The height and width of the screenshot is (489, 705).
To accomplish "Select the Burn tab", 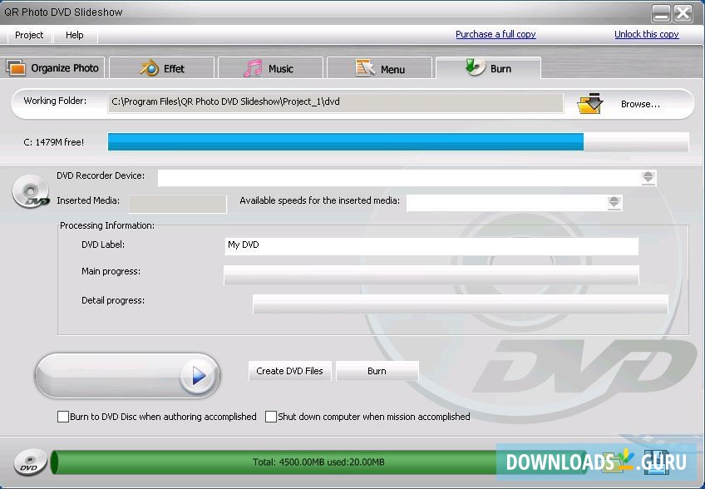I will [488, 68].
